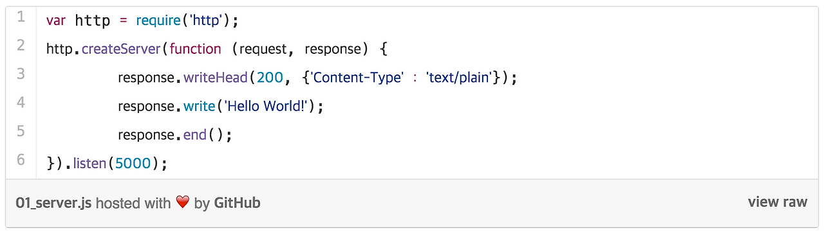The height and width of the screenshot is (233, 824).
Task: Select line number 5
Action: pos(21,131)
